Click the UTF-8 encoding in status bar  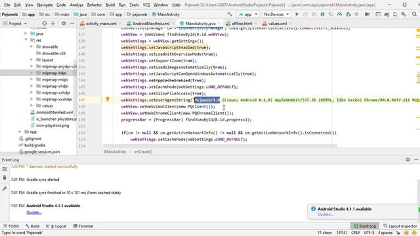[x=369, y=233]
